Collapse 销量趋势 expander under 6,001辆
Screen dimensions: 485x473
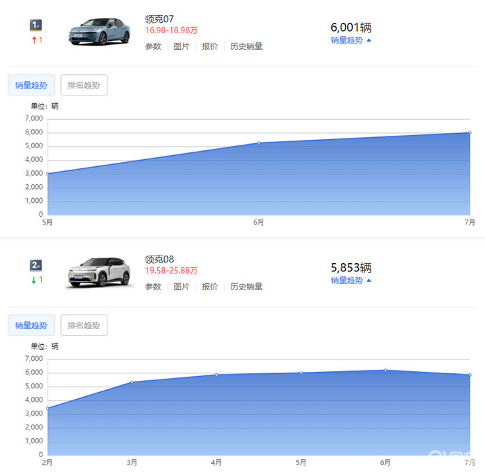click(351, 40)
